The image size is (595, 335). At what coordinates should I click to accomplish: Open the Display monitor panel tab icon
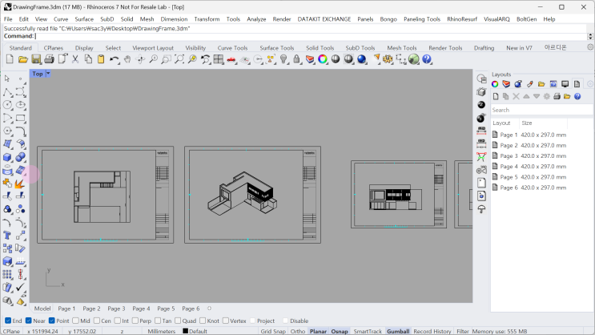pos(565,84)
